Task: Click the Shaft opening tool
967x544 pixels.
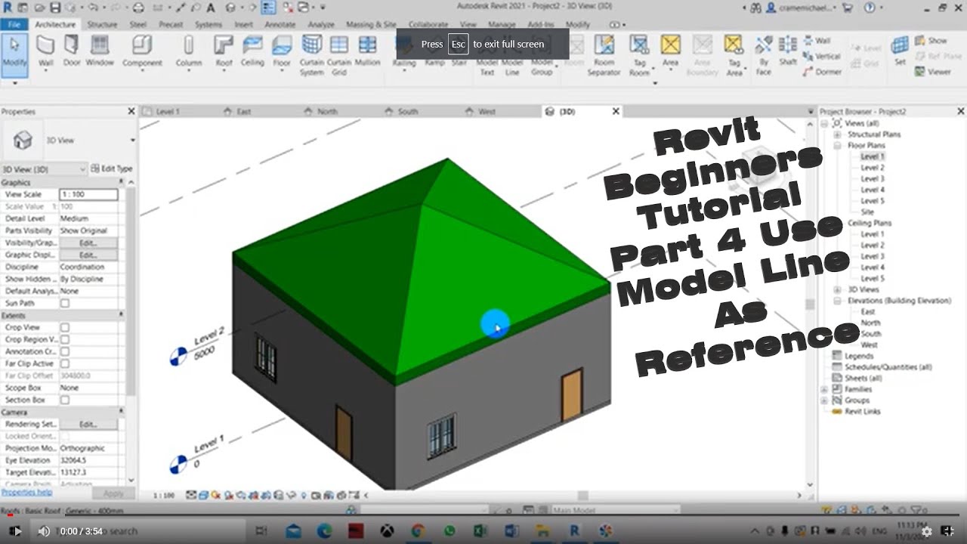Action: (788, 51)
